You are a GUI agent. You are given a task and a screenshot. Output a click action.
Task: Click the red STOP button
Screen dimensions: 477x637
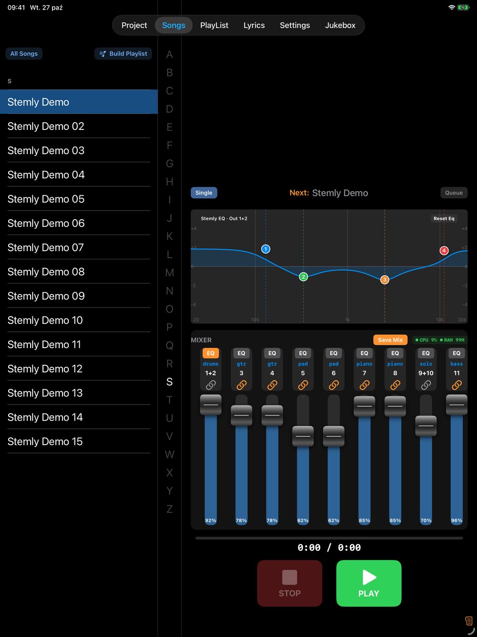[290, 584]
